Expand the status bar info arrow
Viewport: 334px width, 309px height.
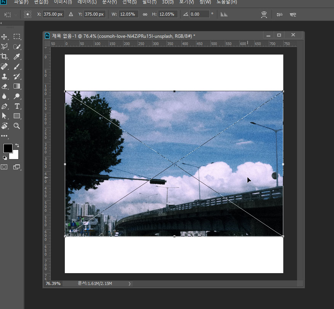click(129, 284)
